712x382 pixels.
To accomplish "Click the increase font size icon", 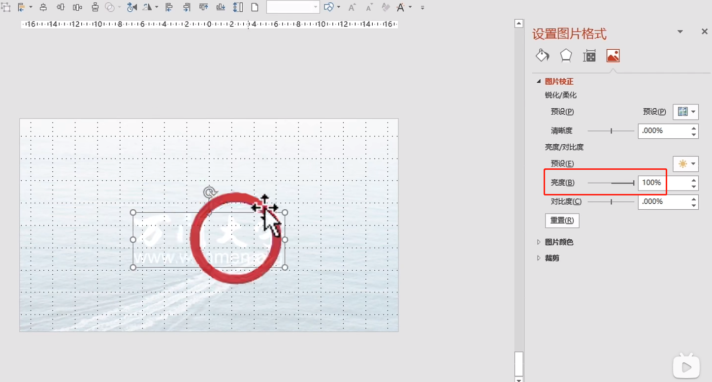I will point(352,7).
